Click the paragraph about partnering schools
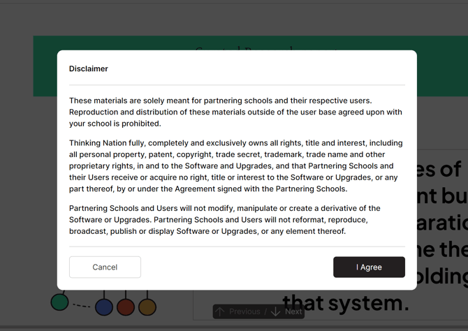 235,112
